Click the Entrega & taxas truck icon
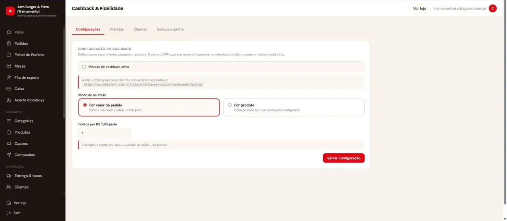This screenshot has width=507, height=221. (x=9, y=176)
